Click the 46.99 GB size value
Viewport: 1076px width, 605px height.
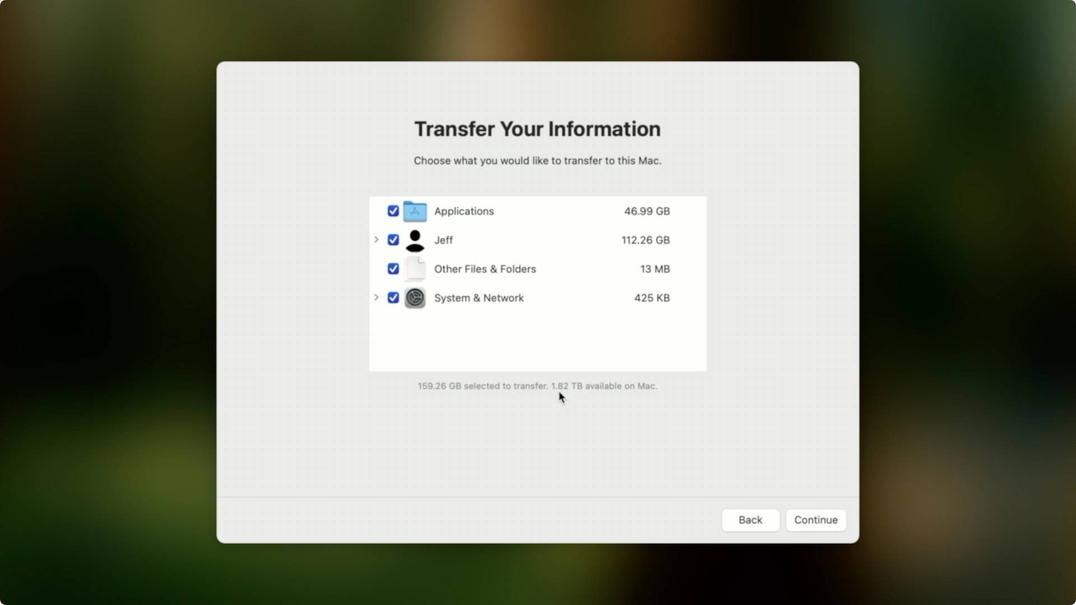(647, 211)
